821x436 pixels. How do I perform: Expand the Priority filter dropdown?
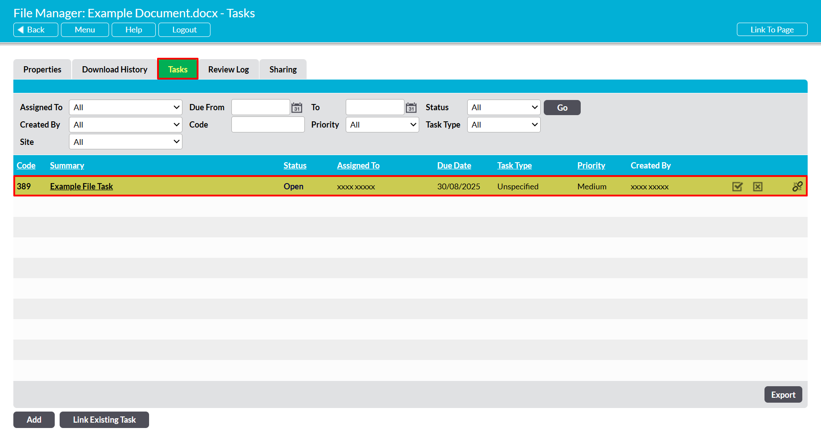click(x=382, y=125)
